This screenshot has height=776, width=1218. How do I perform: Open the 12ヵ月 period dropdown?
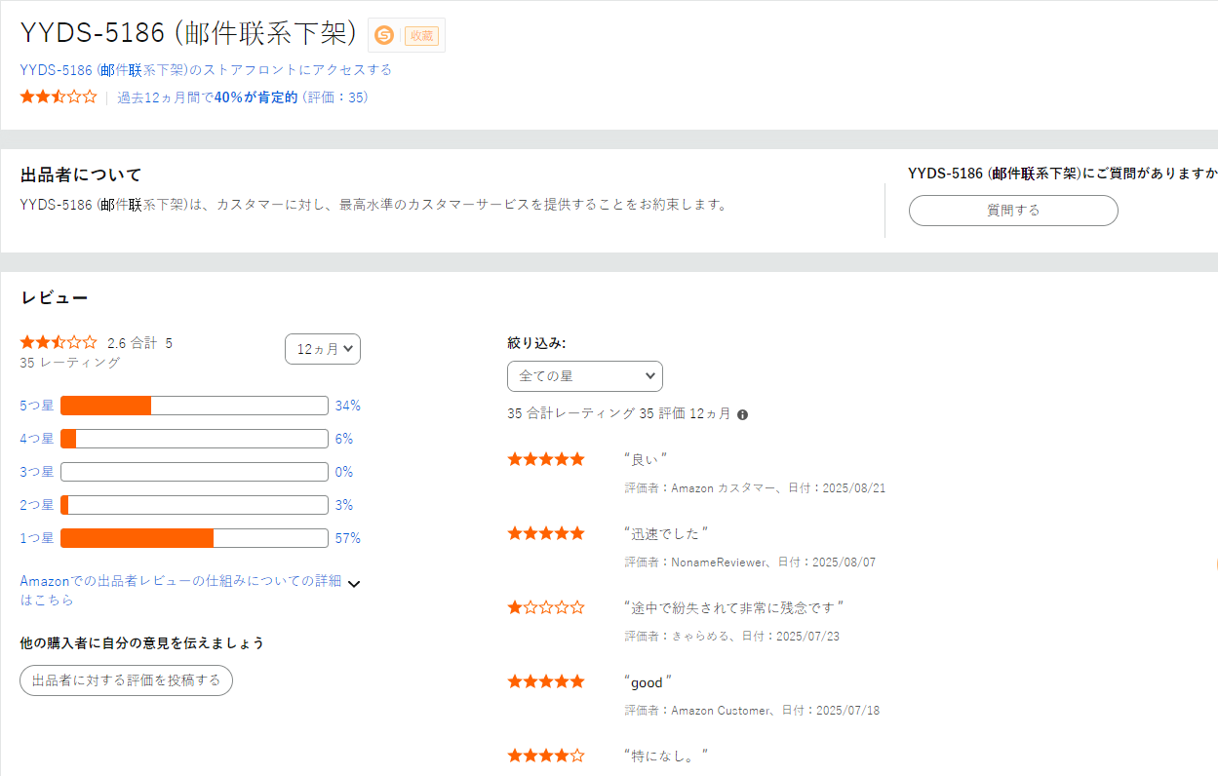coord(323,349)
